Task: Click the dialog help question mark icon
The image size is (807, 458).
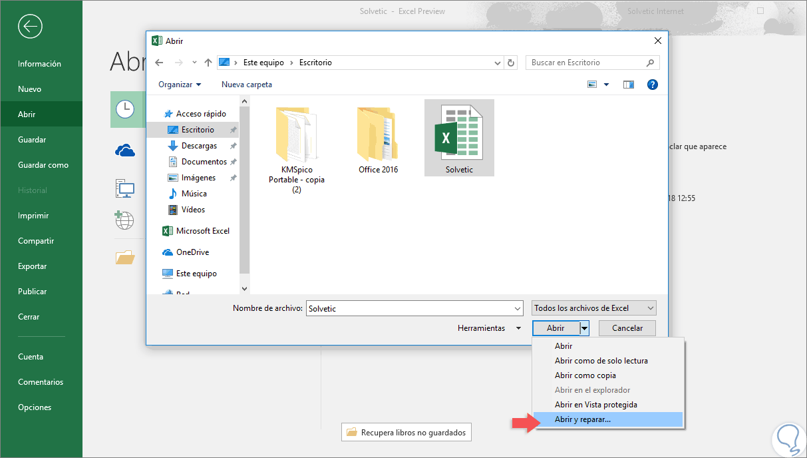Action: 652,85
